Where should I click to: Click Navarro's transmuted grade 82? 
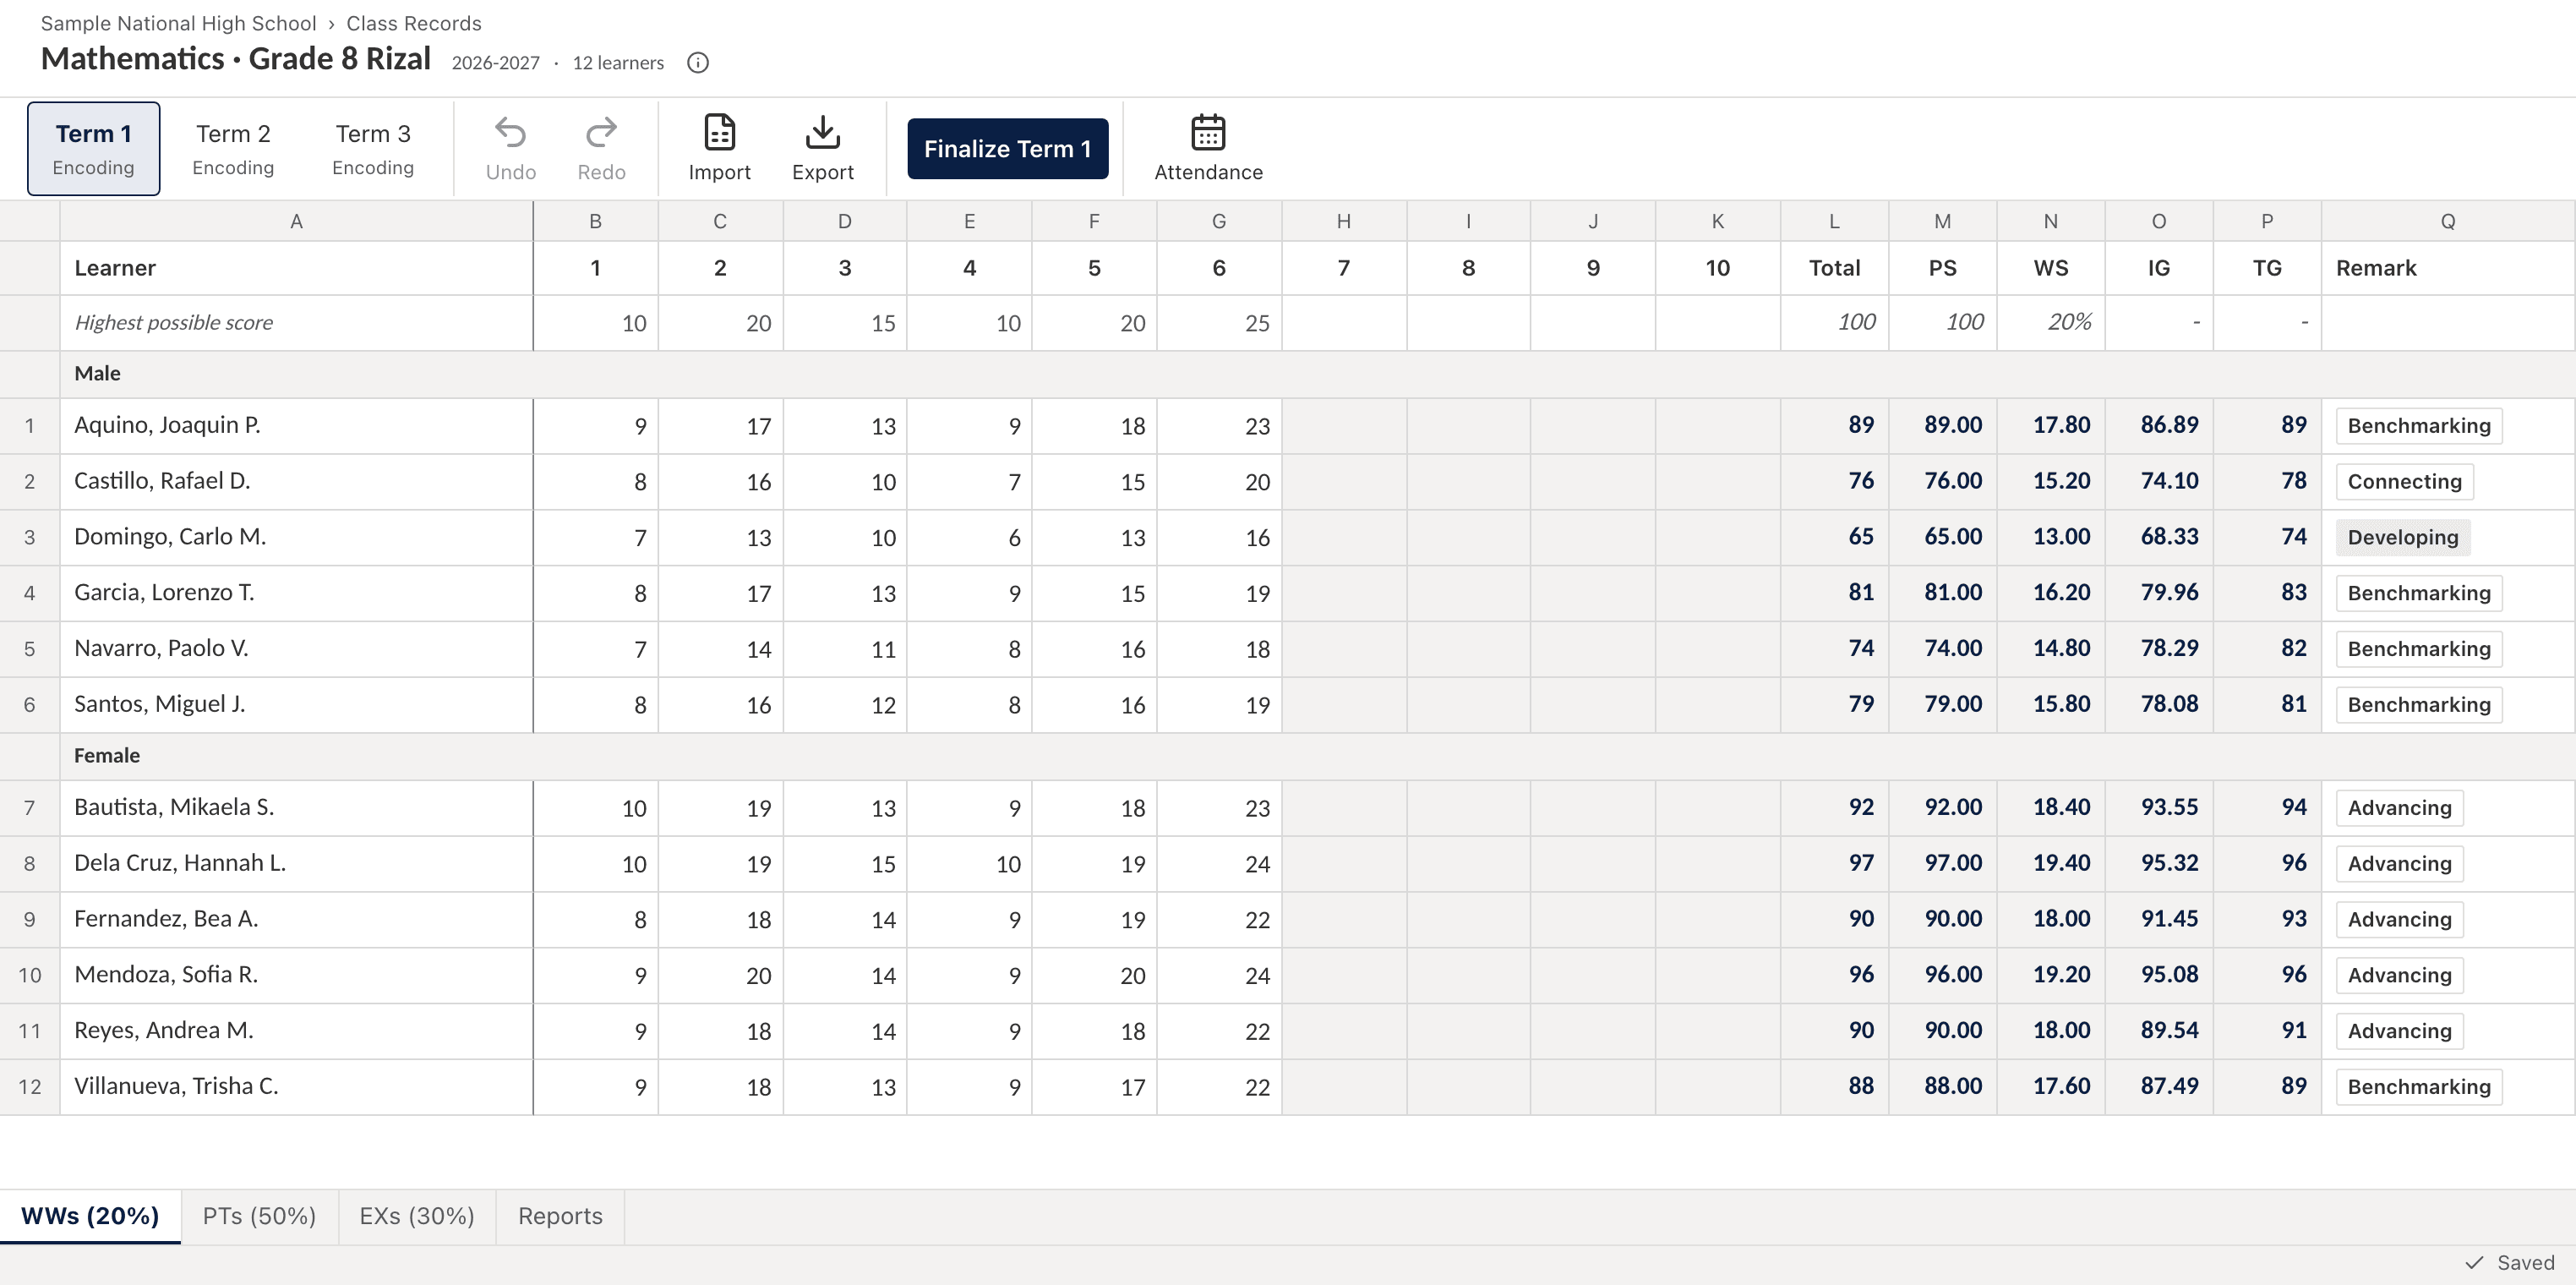[x=2266, y=648]
